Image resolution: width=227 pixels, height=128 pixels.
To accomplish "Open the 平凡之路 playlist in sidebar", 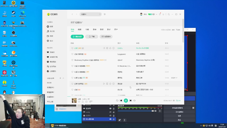I will click(x=50, y=102).
